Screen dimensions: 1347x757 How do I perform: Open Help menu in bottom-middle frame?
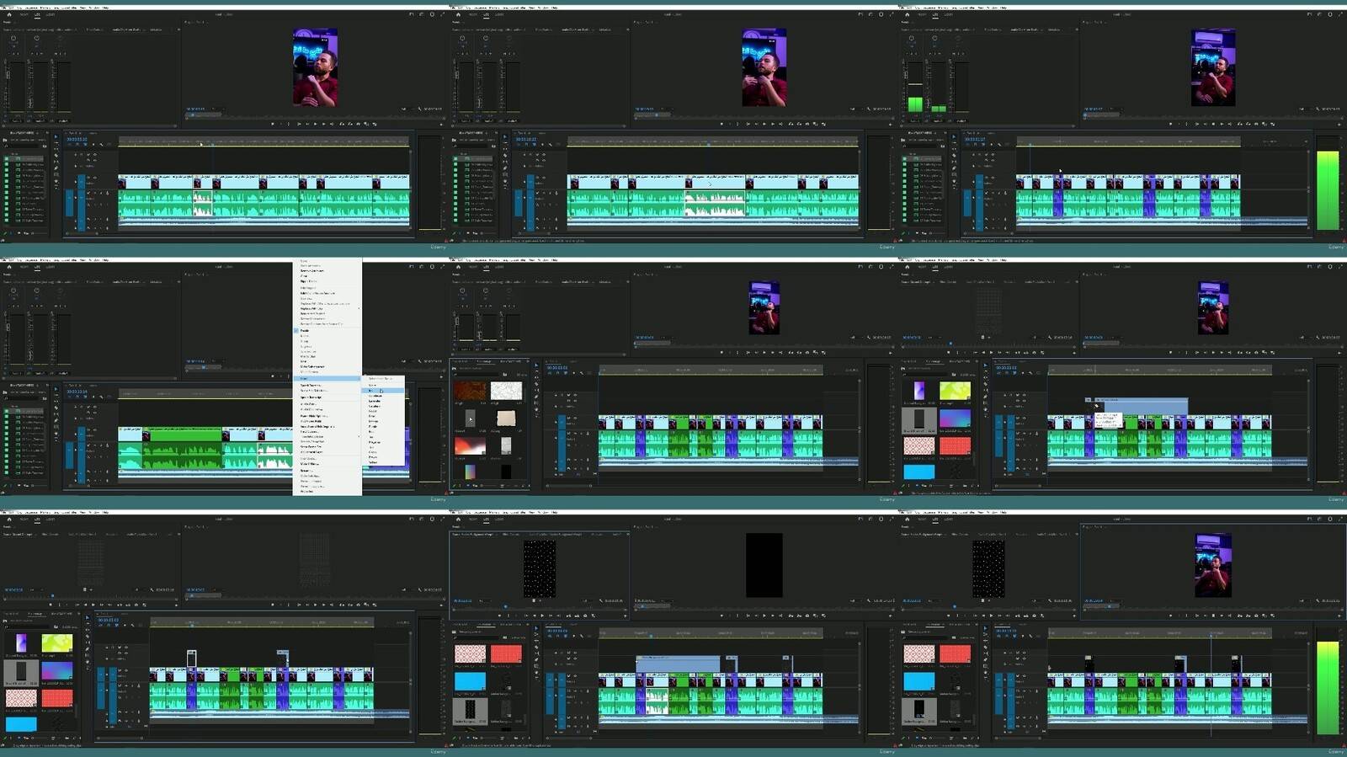tap(554, 512)
